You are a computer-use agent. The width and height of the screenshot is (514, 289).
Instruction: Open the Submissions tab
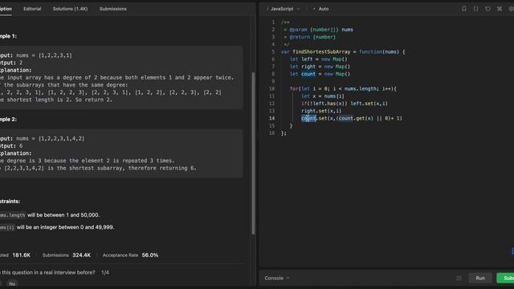coord(113,9)
